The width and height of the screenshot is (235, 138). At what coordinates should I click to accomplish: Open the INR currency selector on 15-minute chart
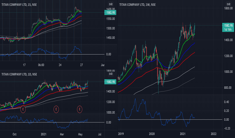click(111, 4)
